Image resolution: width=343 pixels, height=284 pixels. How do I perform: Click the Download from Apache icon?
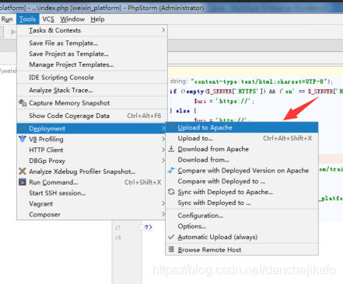pyautogui.click(x=171, y=149)
